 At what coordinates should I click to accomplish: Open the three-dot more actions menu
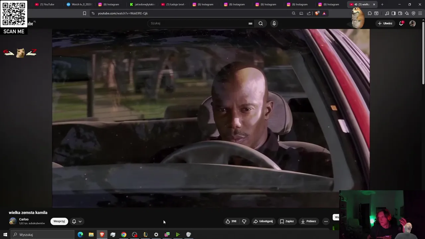[326, 221]
